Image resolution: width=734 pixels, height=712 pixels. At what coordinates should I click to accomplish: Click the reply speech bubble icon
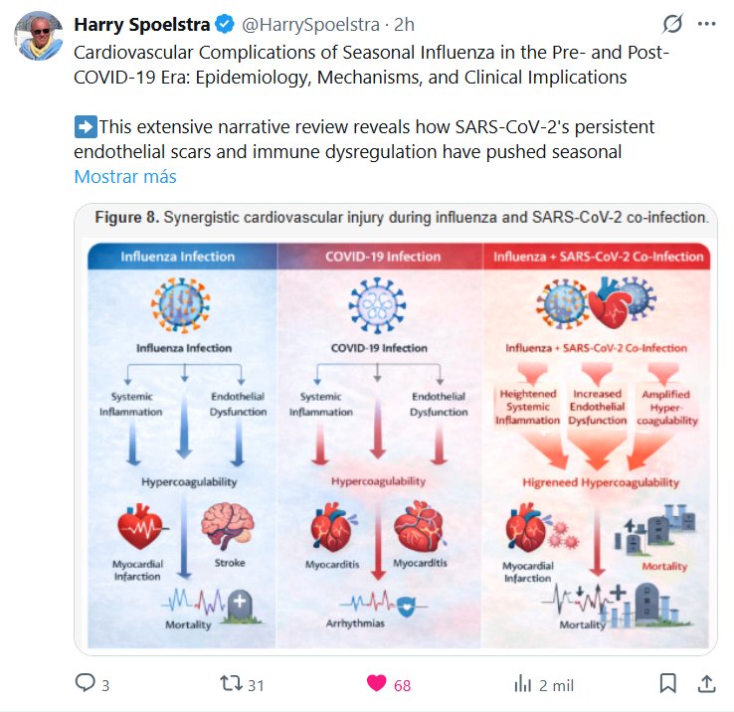click(86, 683)
